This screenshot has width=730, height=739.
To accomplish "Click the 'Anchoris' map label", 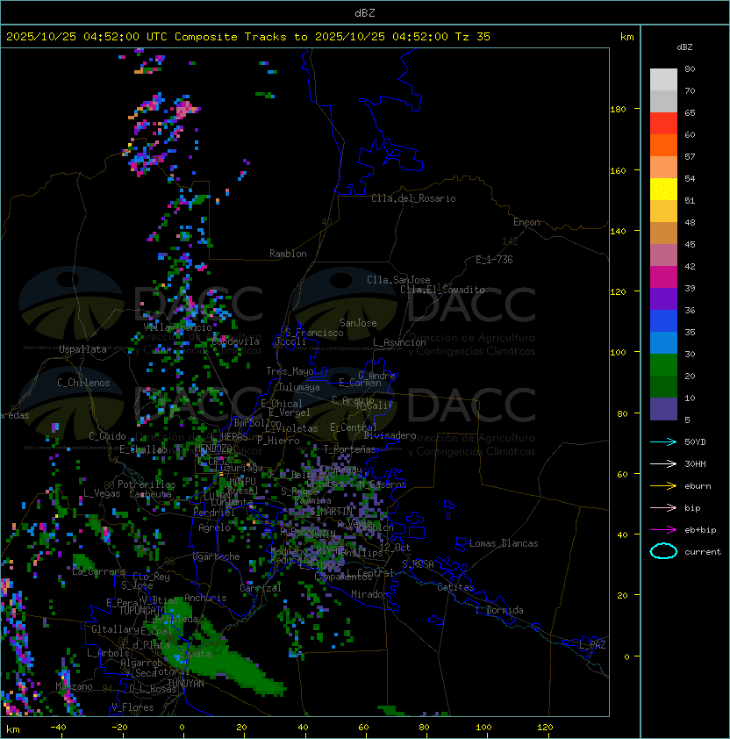I will pyautogui.click(x=205, y=598).
